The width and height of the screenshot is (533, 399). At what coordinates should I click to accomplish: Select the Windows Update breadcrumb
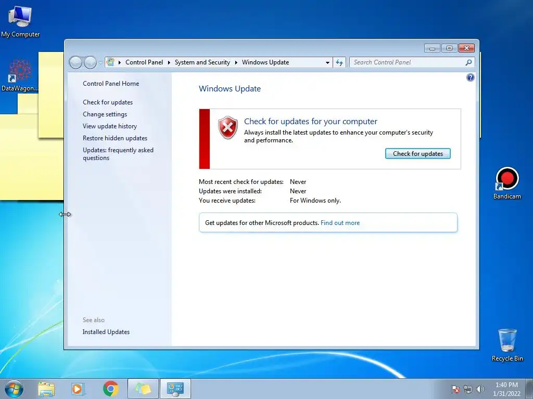click(x=265, y=62)
